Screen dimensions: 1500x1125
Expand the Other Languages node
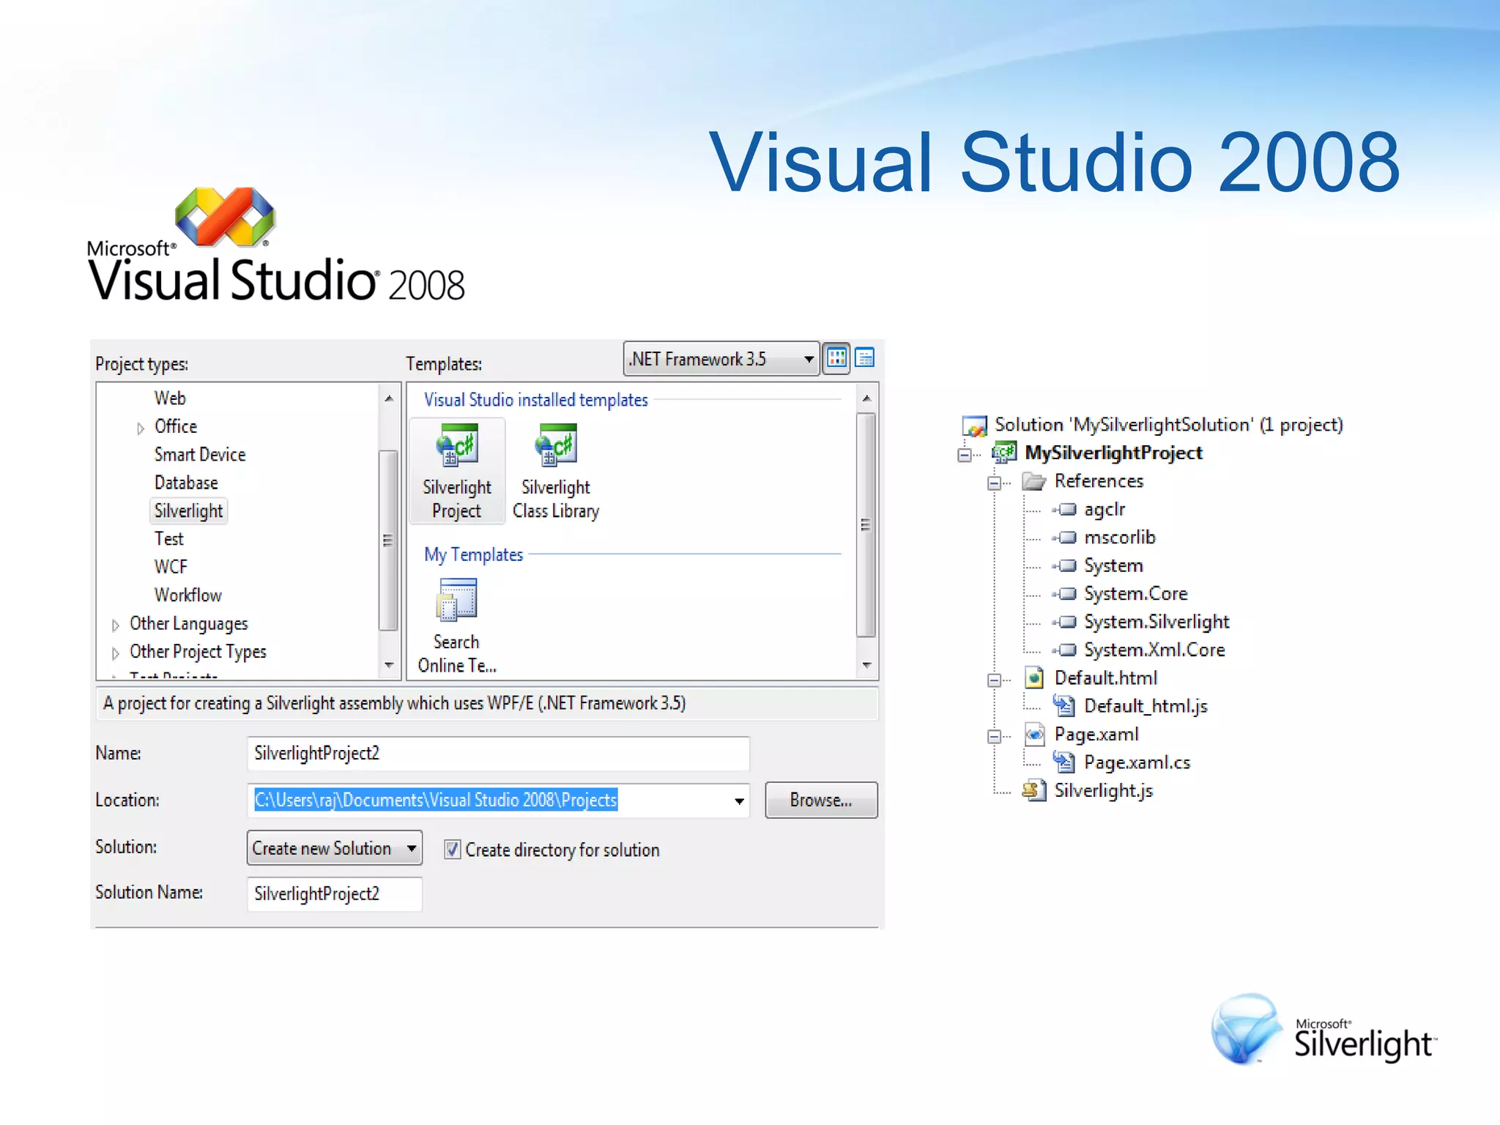coord(116,625)
